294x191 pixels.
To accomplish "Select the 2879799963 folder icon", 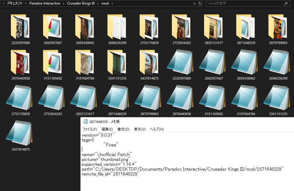I will coord(278,27).
